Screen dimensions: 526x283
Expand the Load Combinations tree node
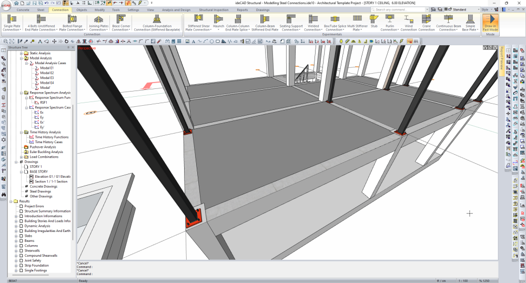click(21, 157)
